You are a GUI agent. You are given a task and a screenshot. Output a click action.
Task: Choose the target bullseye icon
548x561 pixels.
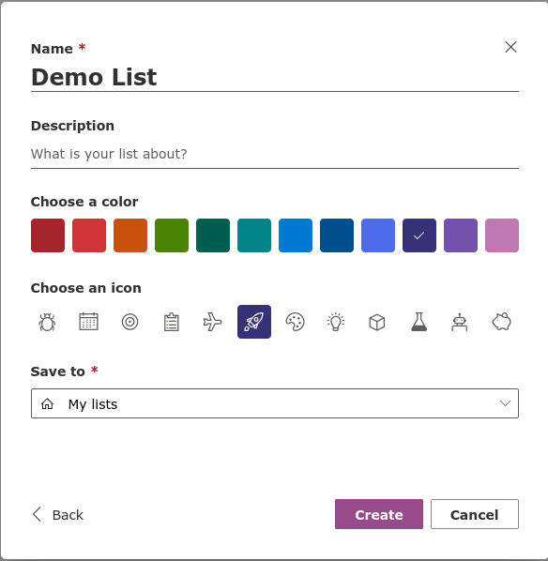click(x=130, y=322)
